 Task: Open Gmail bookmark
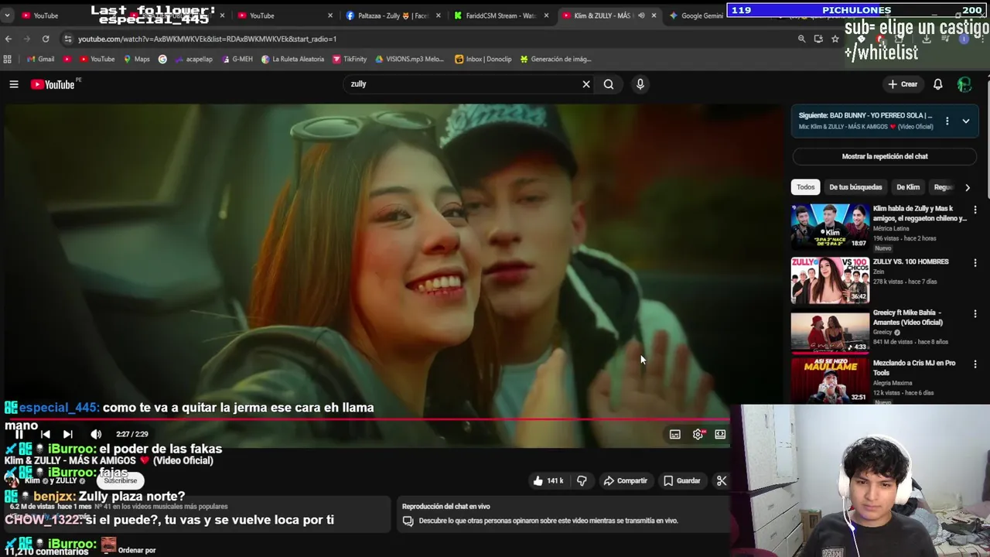point(40,59)
